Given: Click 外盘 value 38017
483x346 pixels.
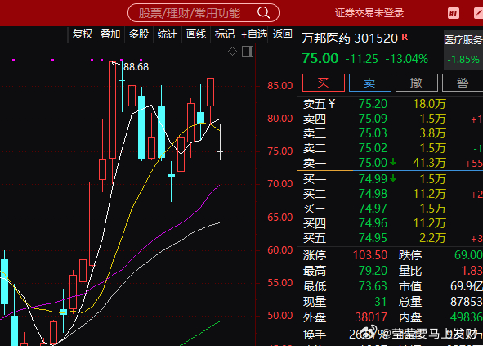Looking at the screenshot, I should pos(371,317).
